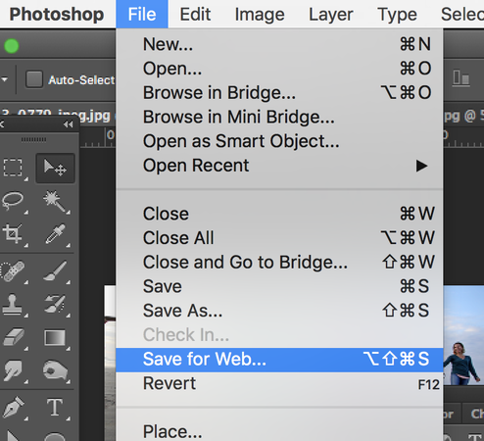Open the tool preset picker dropdown arrow
The image size is (484, 441).
point(4,79)
